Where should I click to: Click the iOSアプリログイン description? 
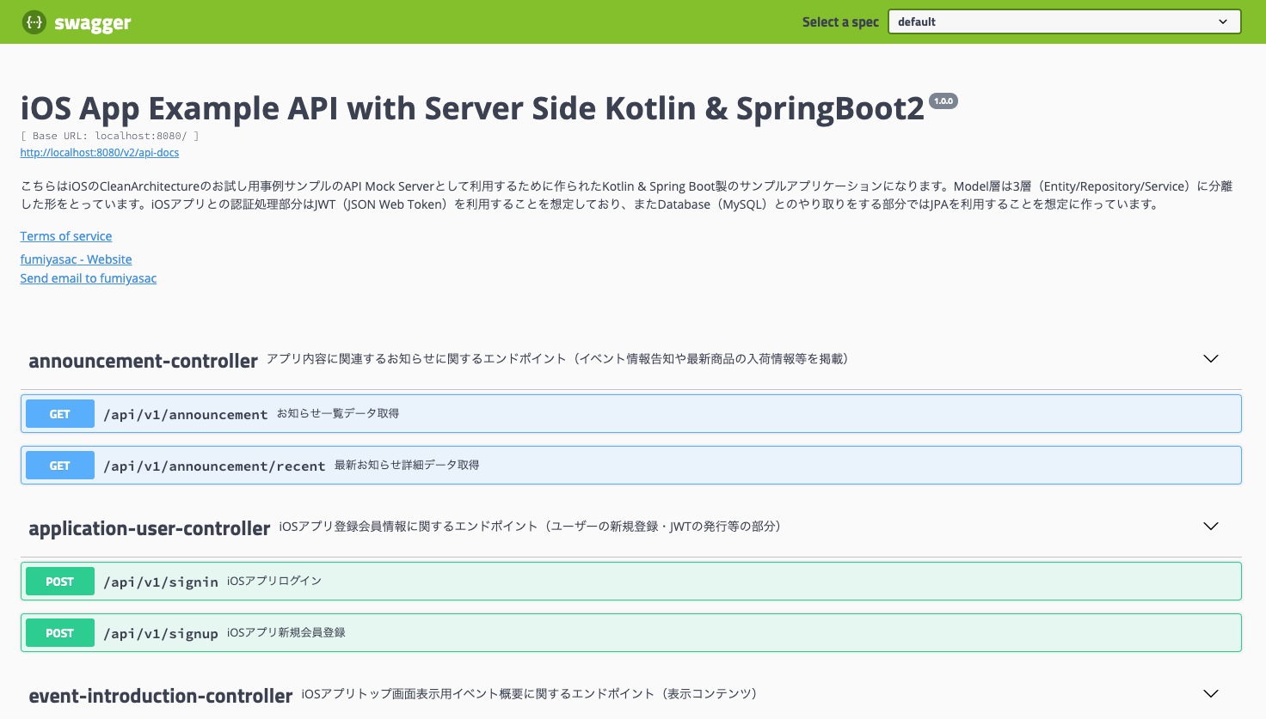coord(274,581)
